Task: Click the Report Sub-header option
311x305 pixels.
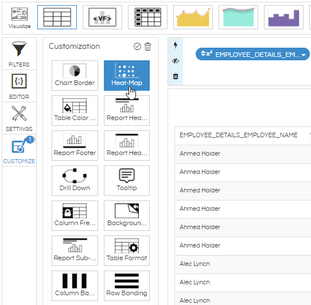Action: pyautogui.click(x=75, y=250)
